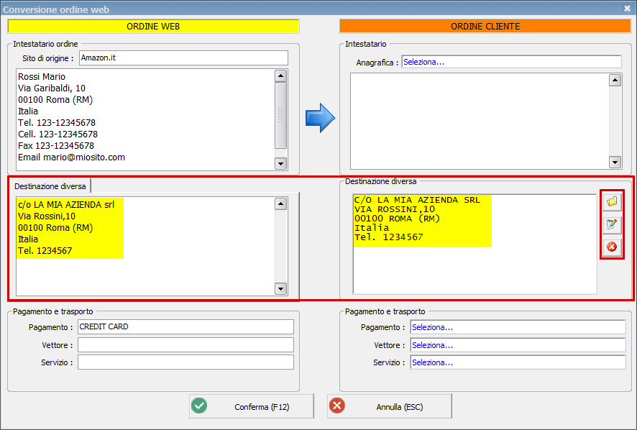Image resolution: width=637 pixels, height=430 pixels.
Task: Click the 'c/o LA MIA AZIENDA srl' line
Action: (66, 205)
